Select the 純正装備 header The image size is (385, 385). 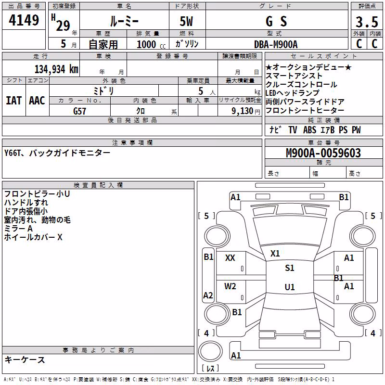[324, 120]
